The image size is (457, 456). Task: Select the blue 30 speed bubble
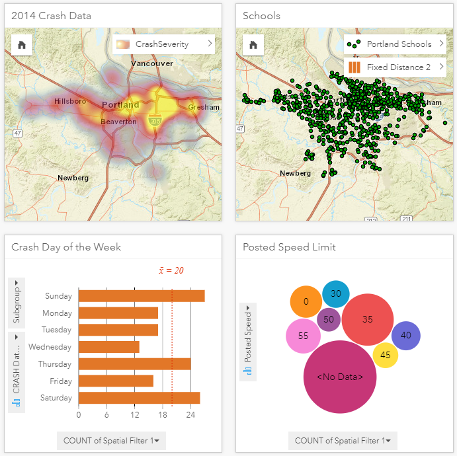point(336,294)
